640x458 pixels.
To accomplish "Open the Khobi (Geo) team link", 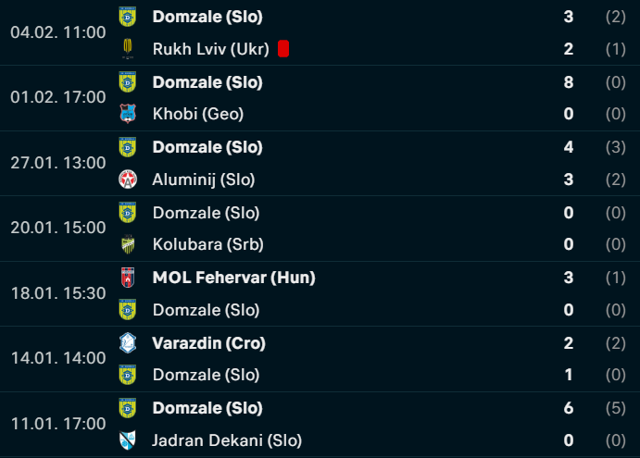I will (x=198, y=114).
